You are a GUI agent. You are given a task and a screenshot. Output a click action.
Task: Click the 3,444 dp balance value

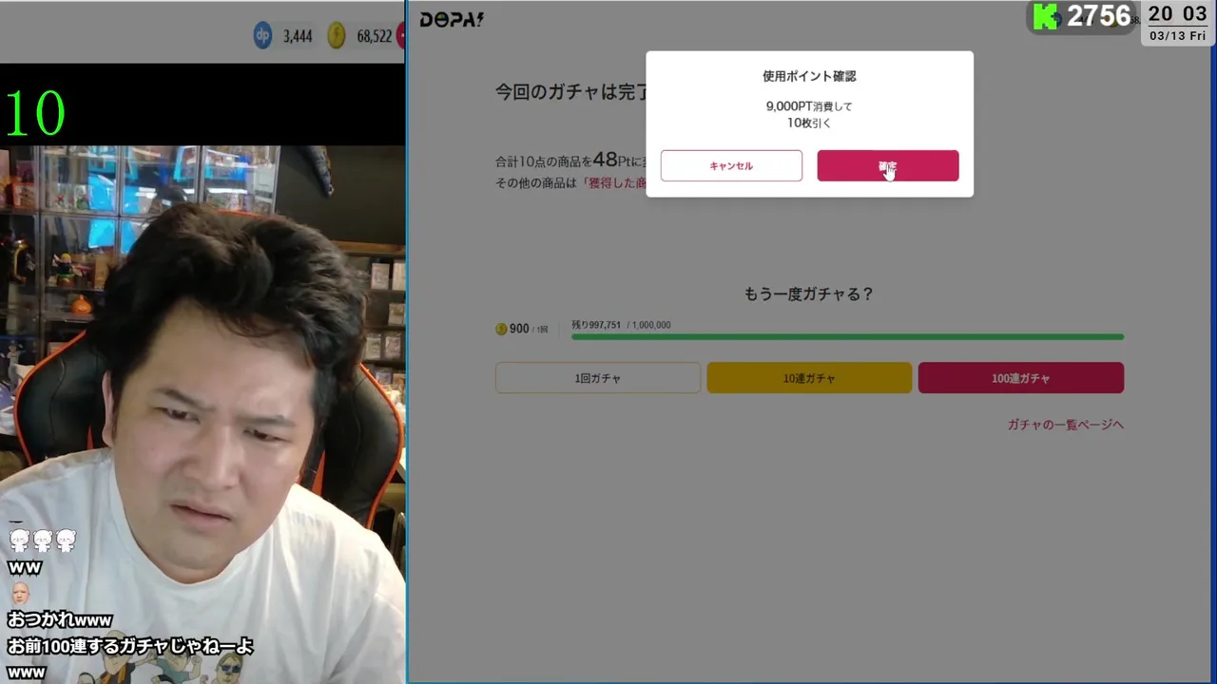[297, 36]
